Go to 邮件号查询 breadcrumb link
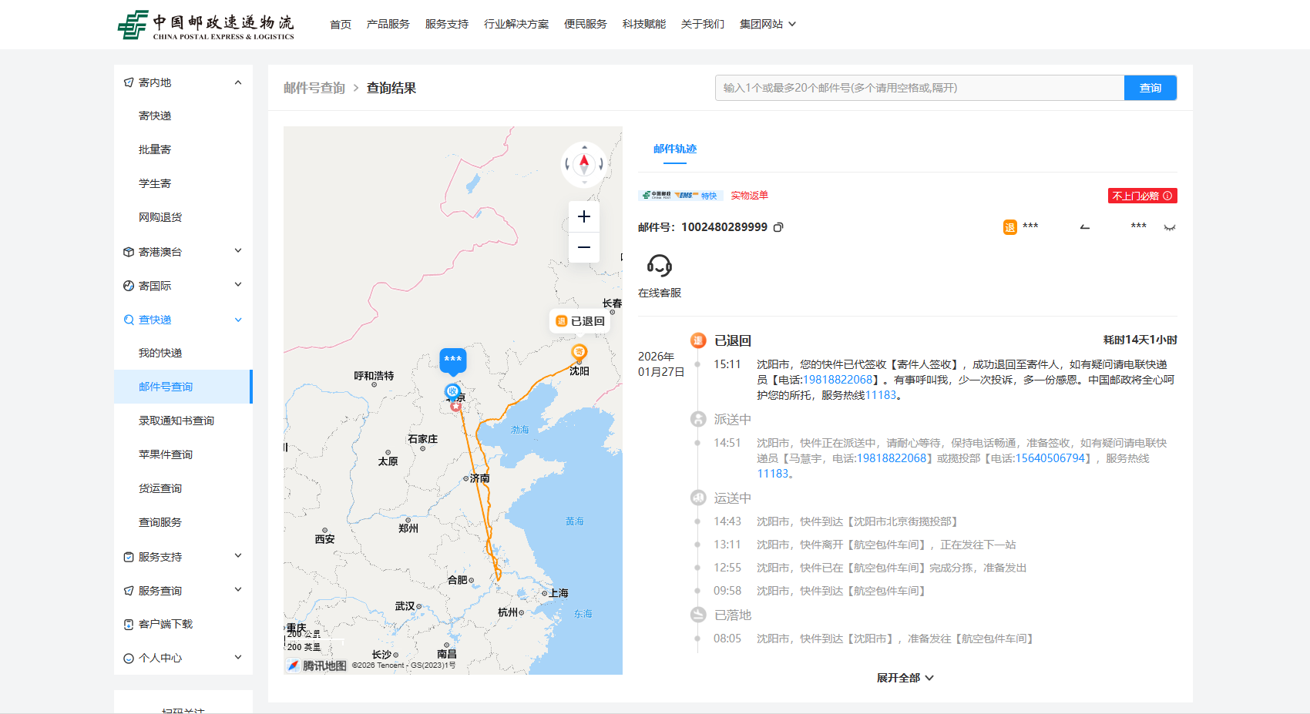 tap(314, 88)
